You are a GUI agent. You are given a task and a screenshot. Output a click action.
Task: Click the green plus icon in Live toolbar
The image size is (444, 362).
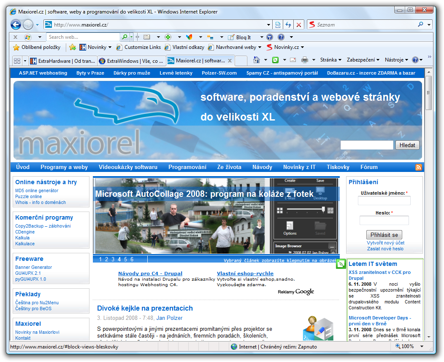168,37
